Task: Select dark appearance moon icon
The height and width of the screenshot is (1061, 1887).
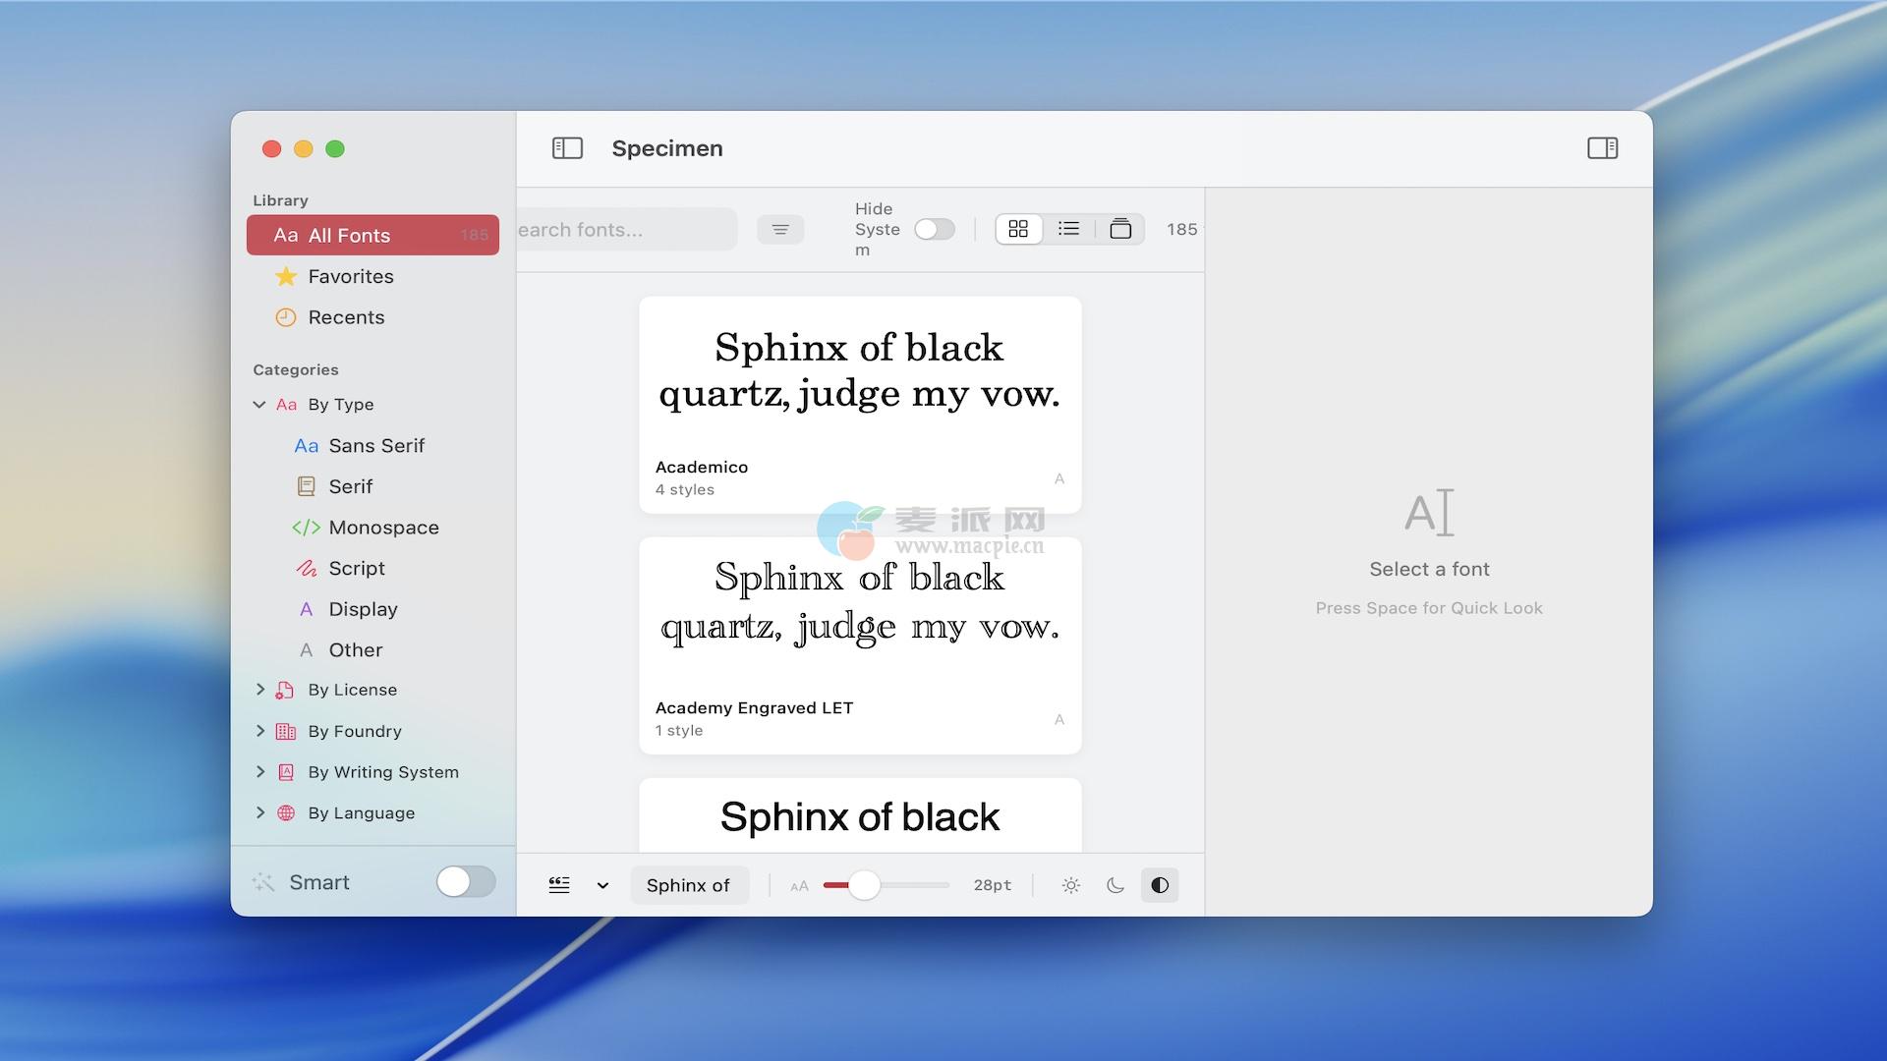Action: tap(1115, 885)
